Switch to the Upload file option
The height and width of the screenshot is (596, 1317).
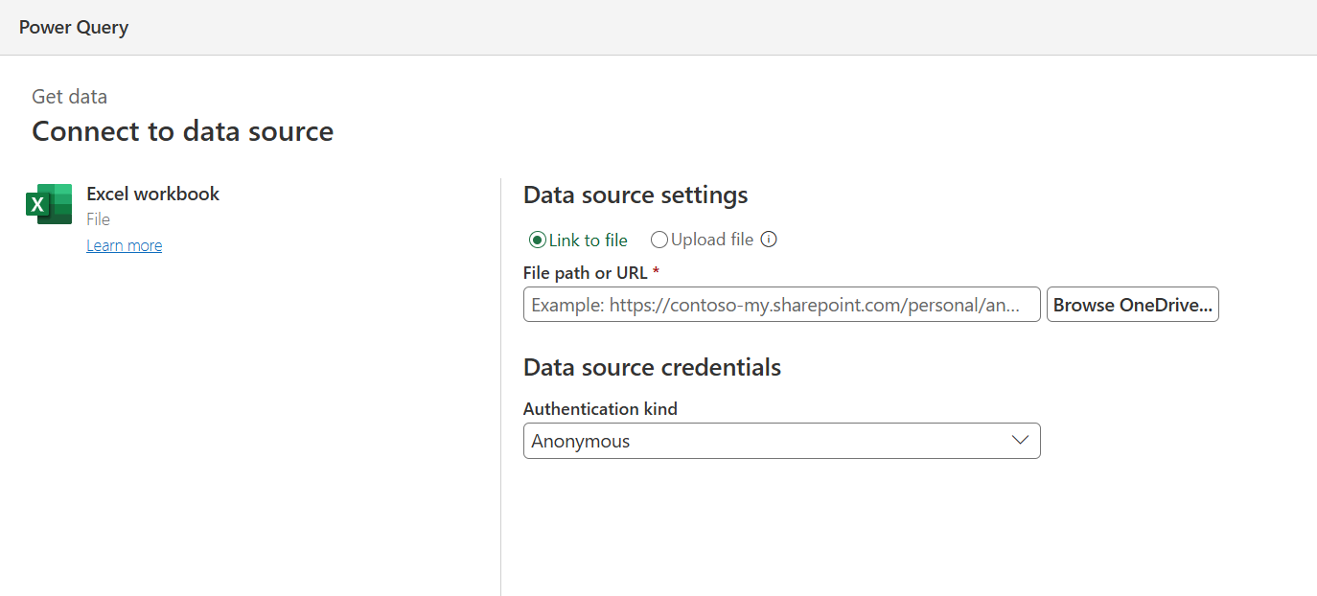pos(658,240)
